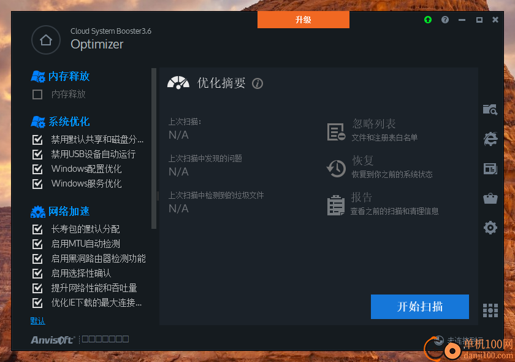Click 网络加速 section title text
This screenshot has width=515, height=362.
coord(69,212)
